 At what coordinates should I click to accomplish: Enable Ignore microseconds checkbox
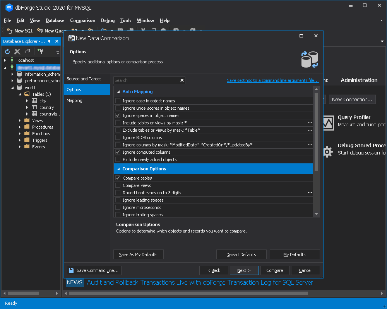click(x=118, y=207)
